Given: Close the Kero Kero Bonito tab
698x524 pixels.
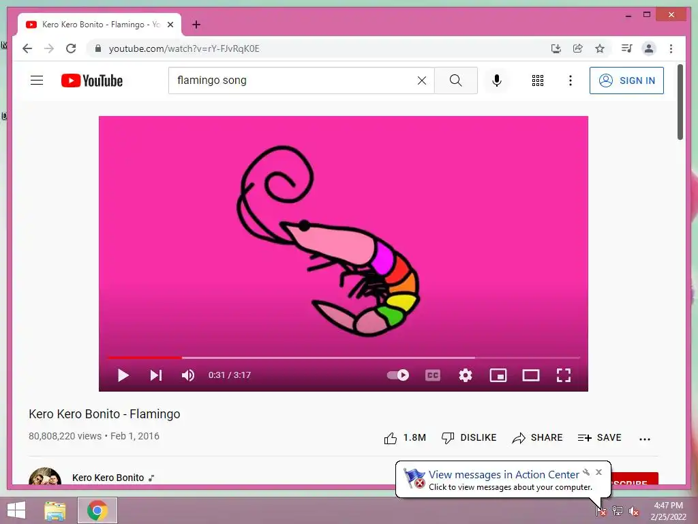Looking at the screenshot, I should click(170, 25).
